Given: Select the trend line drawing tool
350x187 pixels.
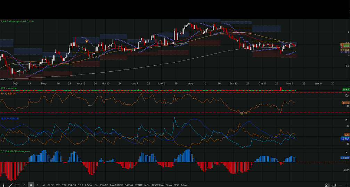Looking at the screenshot, I should tap(11, 185).
